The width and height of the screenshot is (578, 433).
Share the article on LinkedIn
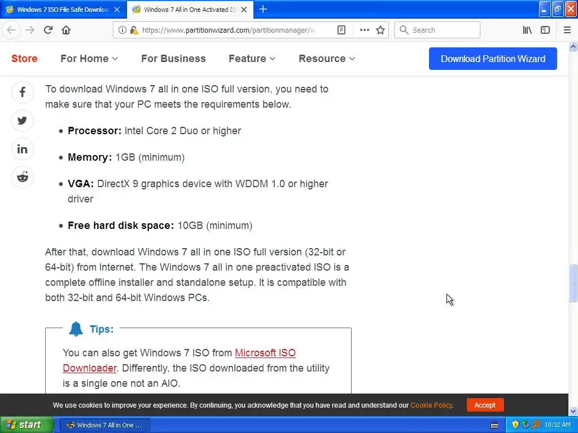[23, 149]
